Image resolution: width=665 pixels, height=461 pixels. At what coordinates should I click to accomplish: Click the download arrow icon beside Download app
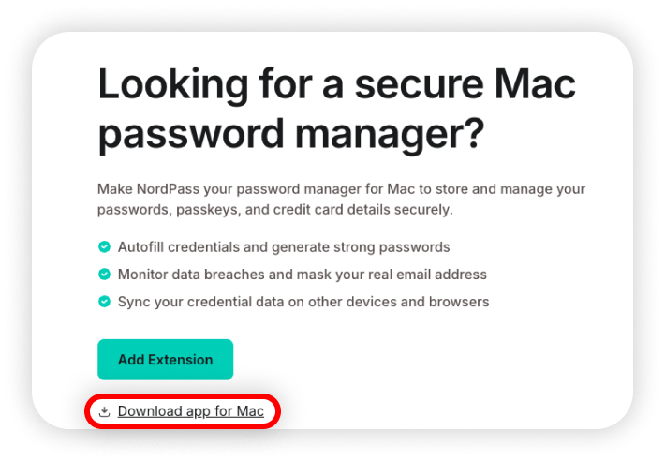[x=104, y=411]
